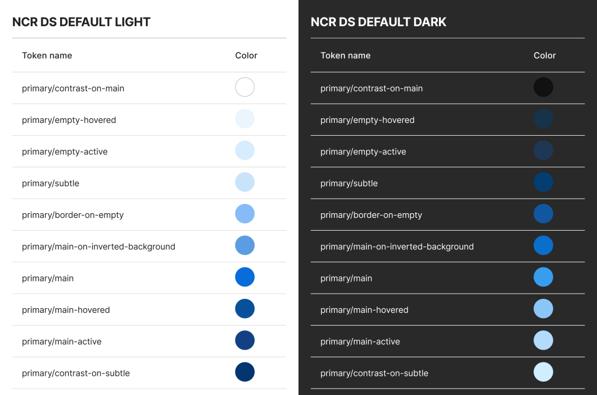Viewport: 597px width, 395px height.
Task: Select dark primary/main-active light blue swatch
Action: [x=543, y=340]
